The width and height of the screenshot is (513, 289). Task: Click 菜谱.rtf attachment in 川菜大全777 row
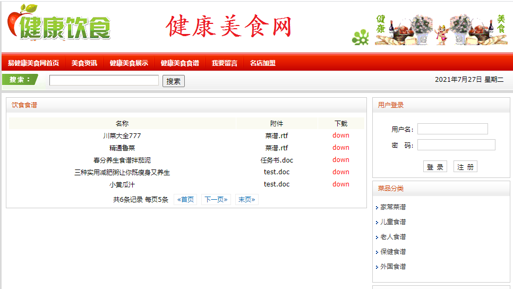click(277, 135)
